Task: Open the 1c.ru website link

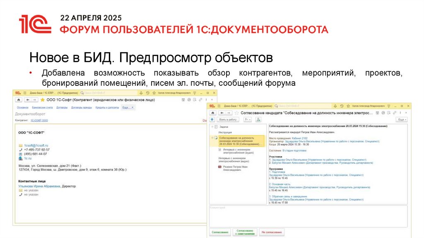Action: (x=28, y=158)
